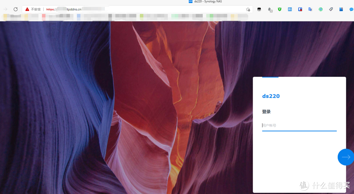Screen dimensions: 354x194
Task: Open the Tampermonkey extension
Action: (x=259, y=9)
